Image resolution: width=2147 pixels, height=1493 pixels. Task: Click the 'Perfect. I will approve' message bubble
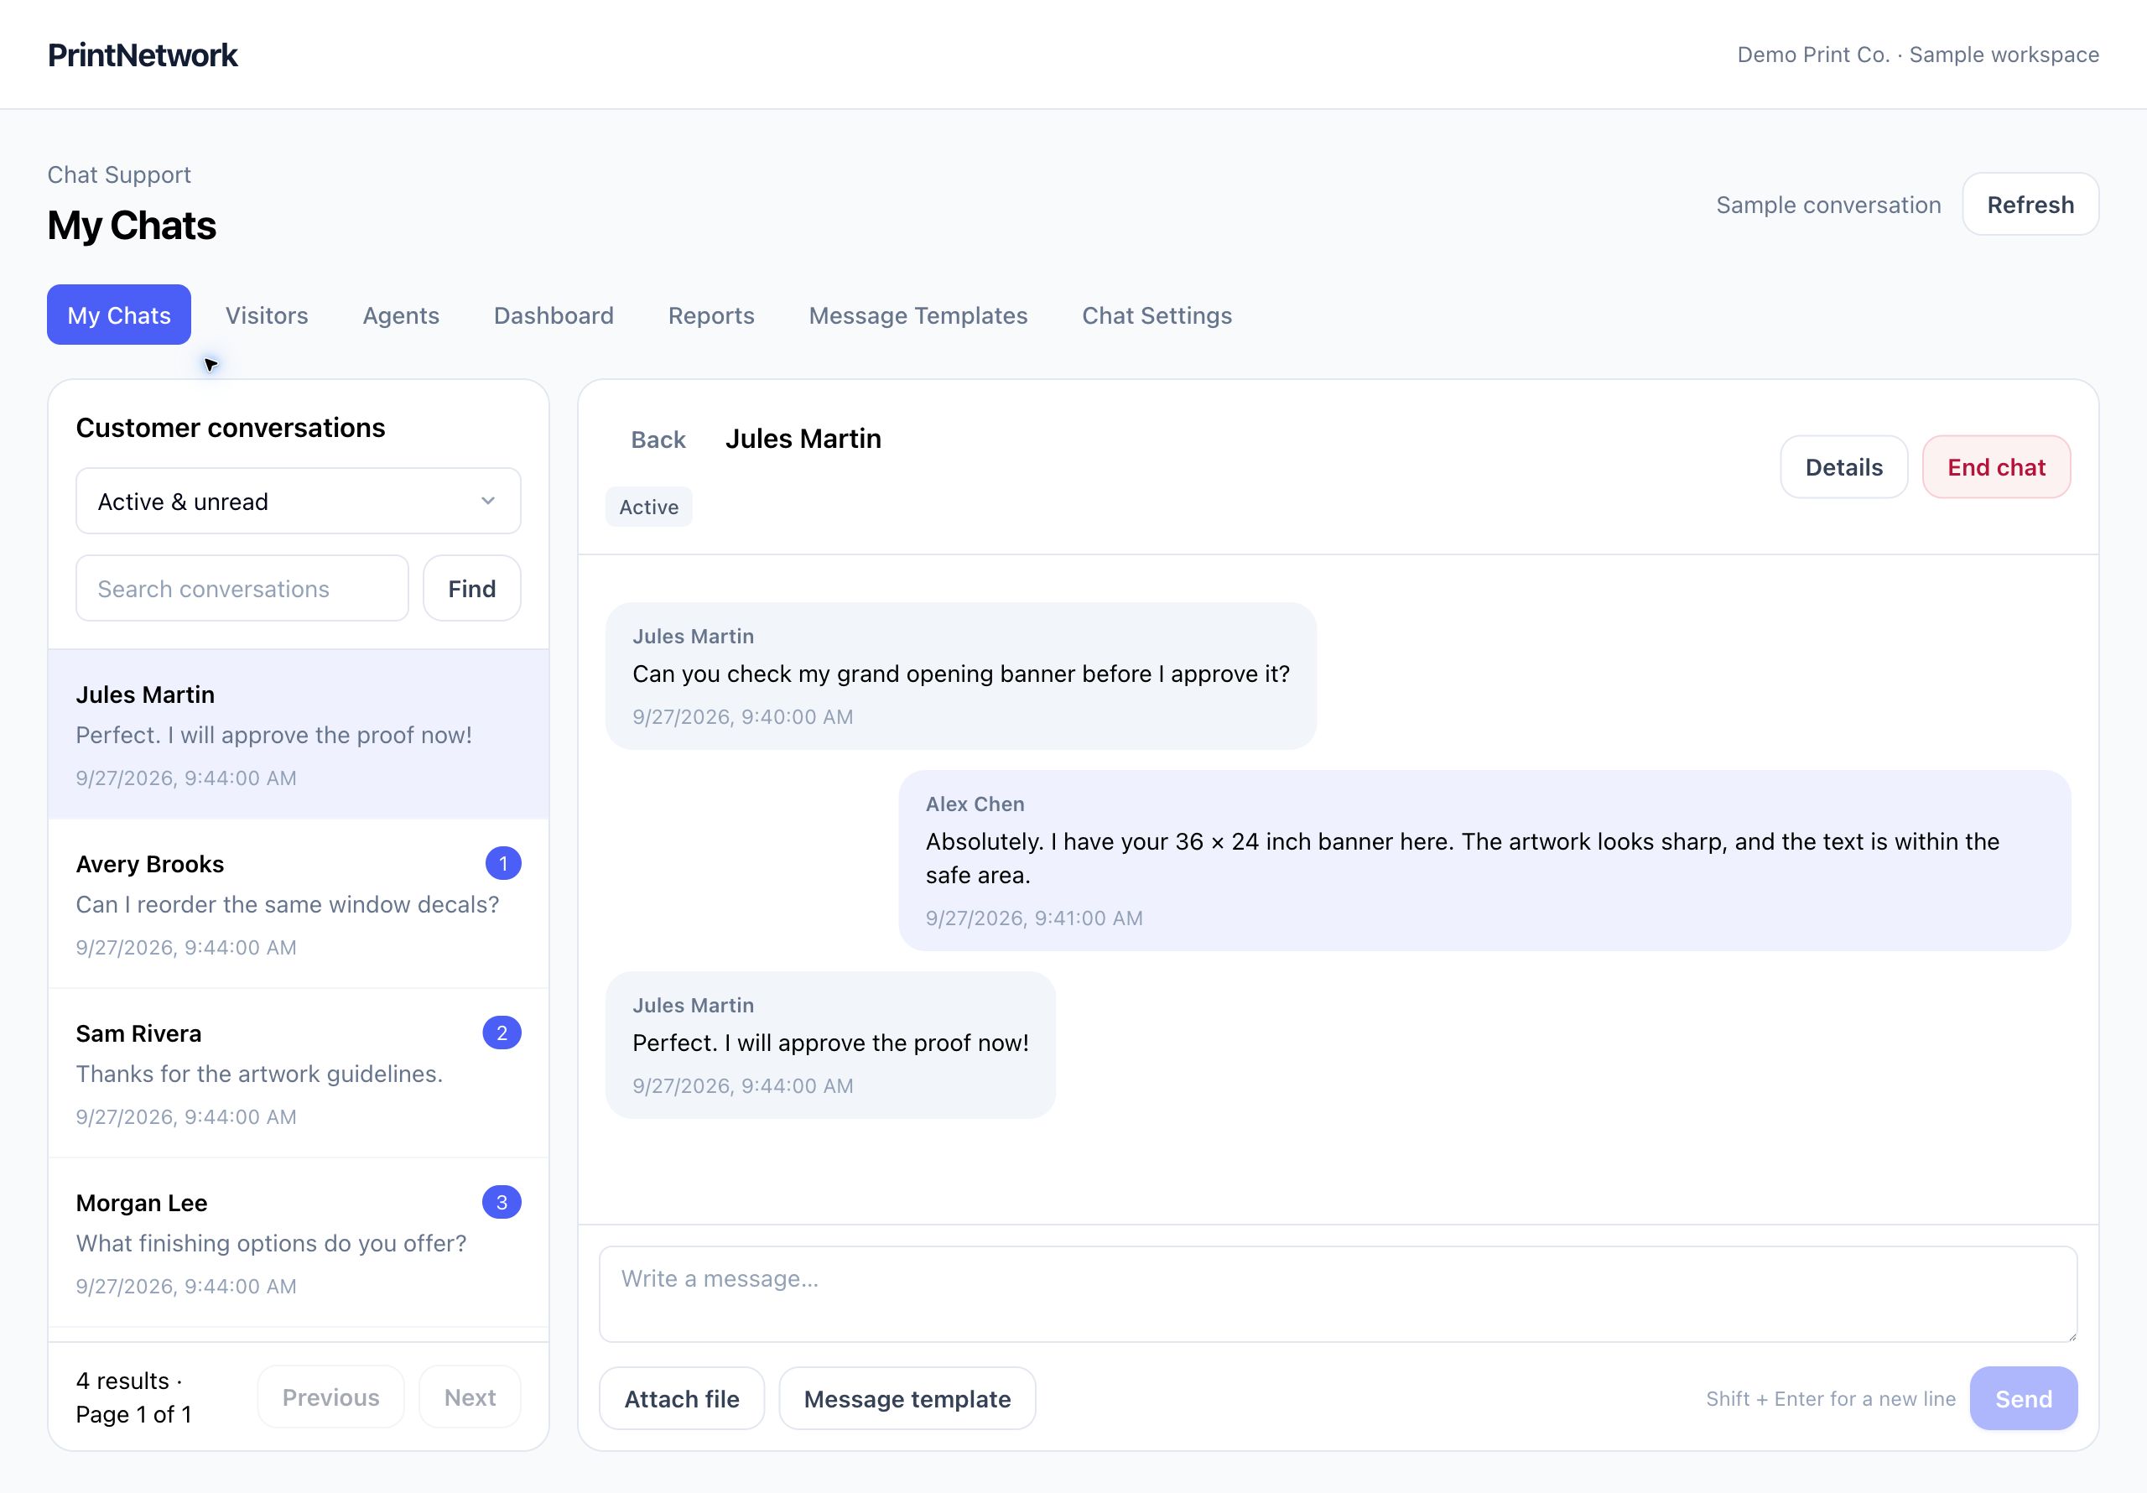click(x=830, y=1045)
